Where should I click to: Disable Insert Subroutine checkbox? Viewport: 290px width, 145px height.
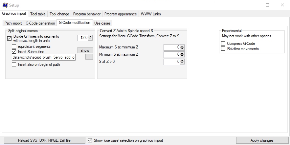(14, 51)
